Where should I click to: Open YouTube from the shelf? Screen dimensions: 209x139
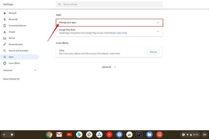[x=69, y=135]
